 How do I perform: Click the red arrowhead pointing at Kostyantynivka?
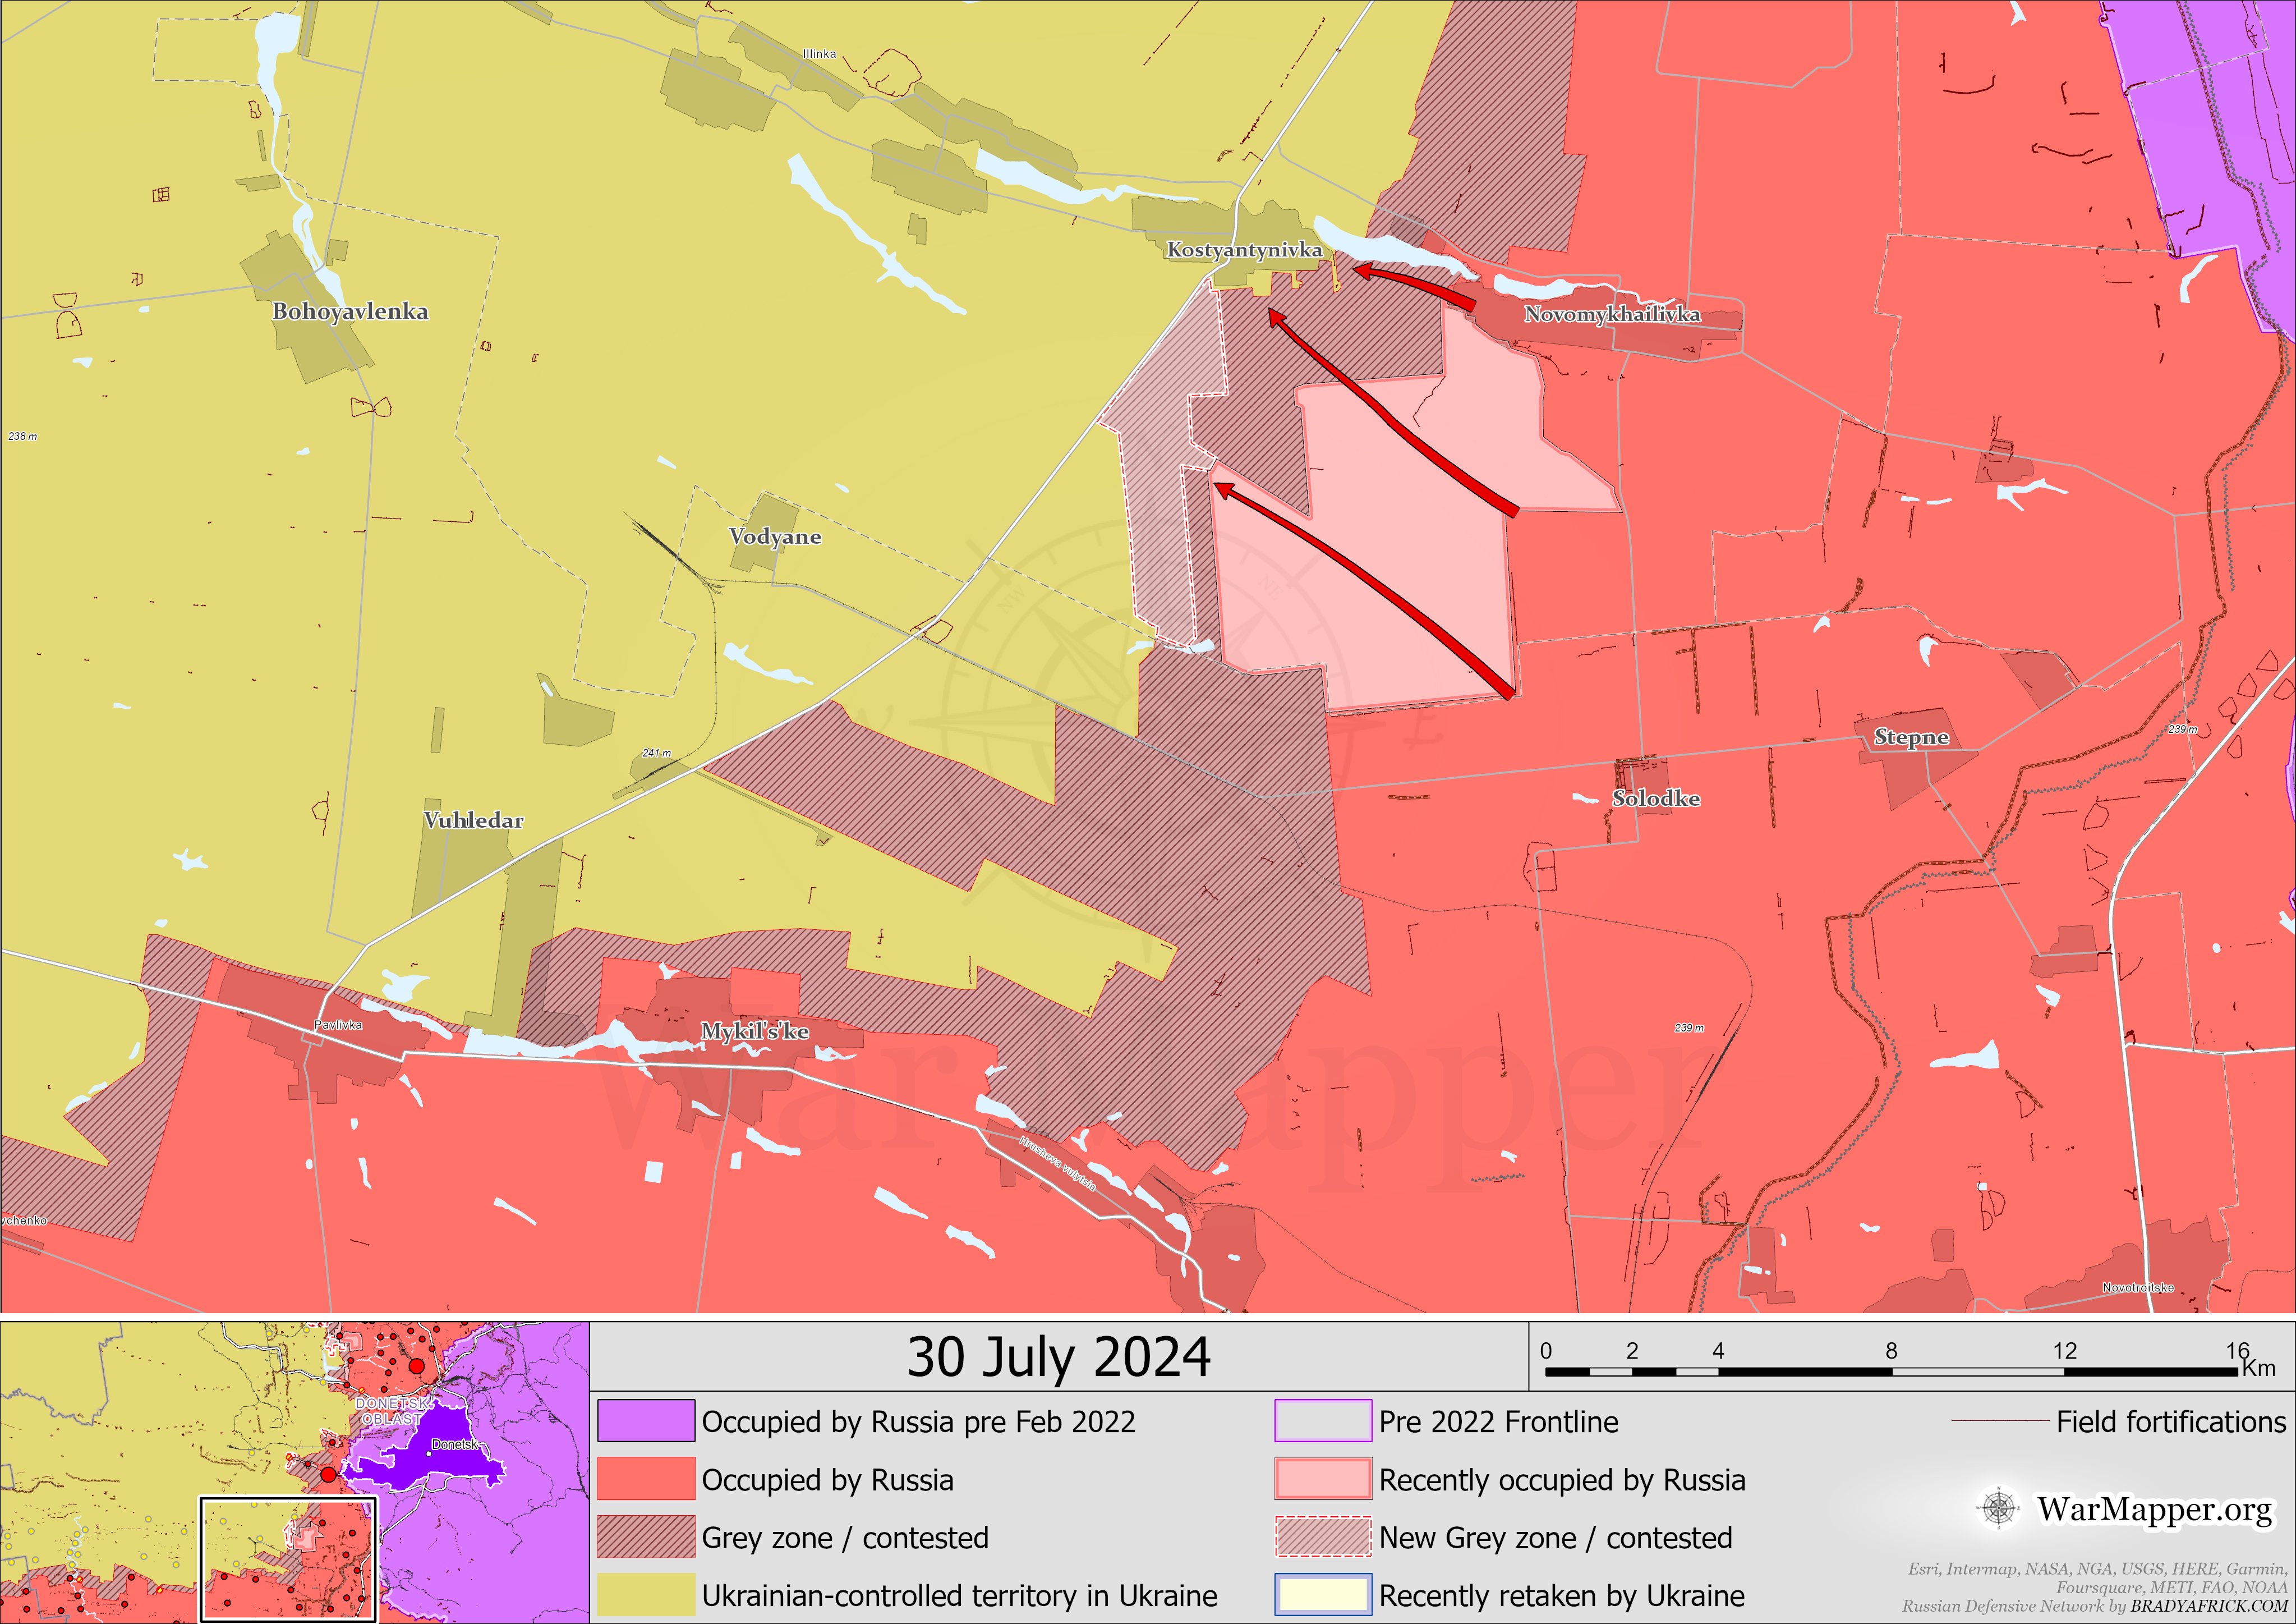[1362, 270]
